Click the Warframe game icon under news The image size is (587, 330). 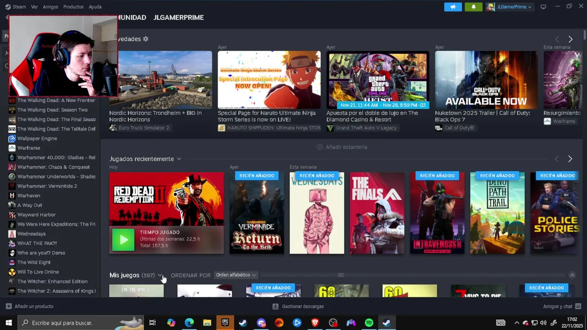[x=547, y=121]
